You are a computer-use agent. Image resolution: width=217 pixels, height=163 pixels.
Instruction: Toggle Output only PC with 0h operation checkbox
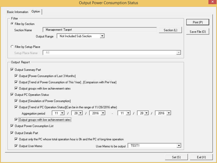coord(16,139)
